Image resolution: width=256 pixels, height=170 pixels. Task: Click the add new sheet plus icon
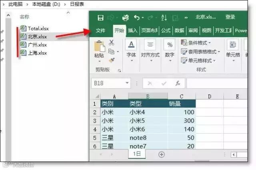[x=162, y=154]
